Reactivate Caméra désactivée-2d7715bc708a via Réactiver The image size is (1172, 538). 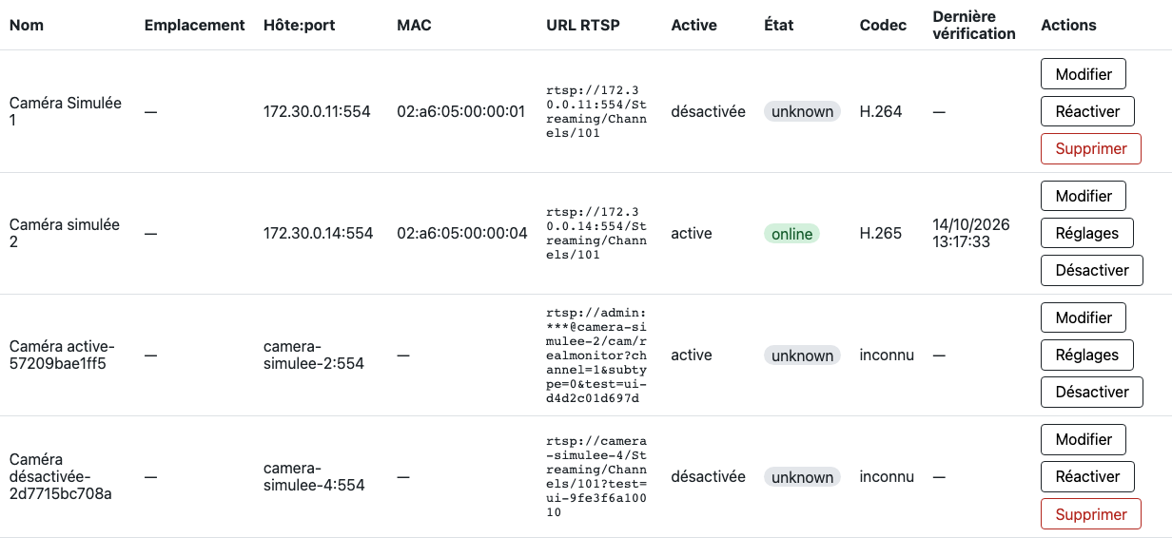point(1087,476)
